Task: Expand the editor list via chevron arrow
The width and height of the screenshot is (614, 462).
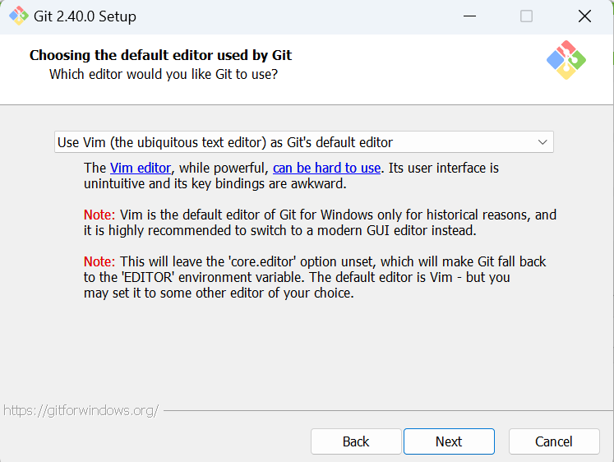Action: click(x=542, y=142)
